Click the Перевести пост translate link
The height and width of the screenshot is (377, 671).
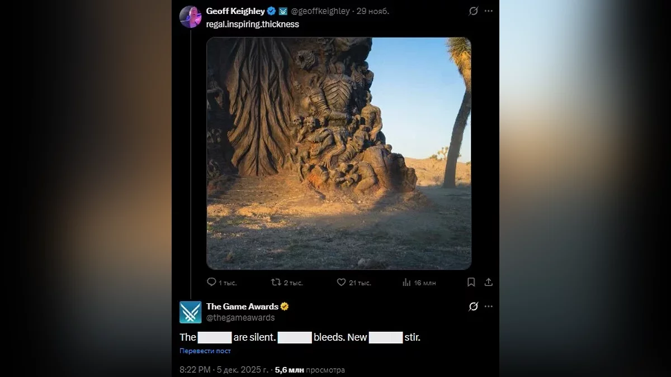[x=205, y=351]
